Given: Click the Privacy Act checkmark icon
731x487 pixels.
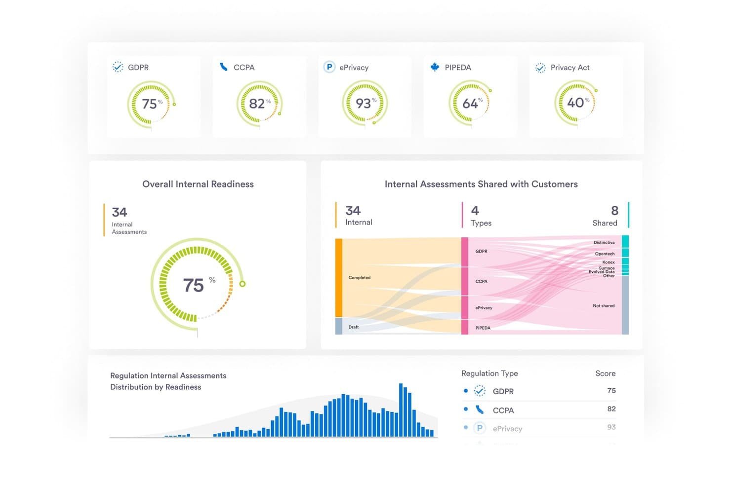Looking at the screenshot, I should pos(540,68).
